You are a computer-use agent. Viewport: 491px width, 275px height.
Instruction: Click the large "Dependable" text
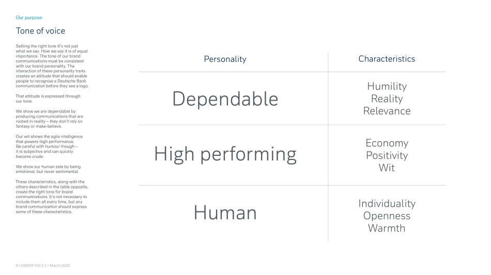pyautogui.click(x=225, y=99)
